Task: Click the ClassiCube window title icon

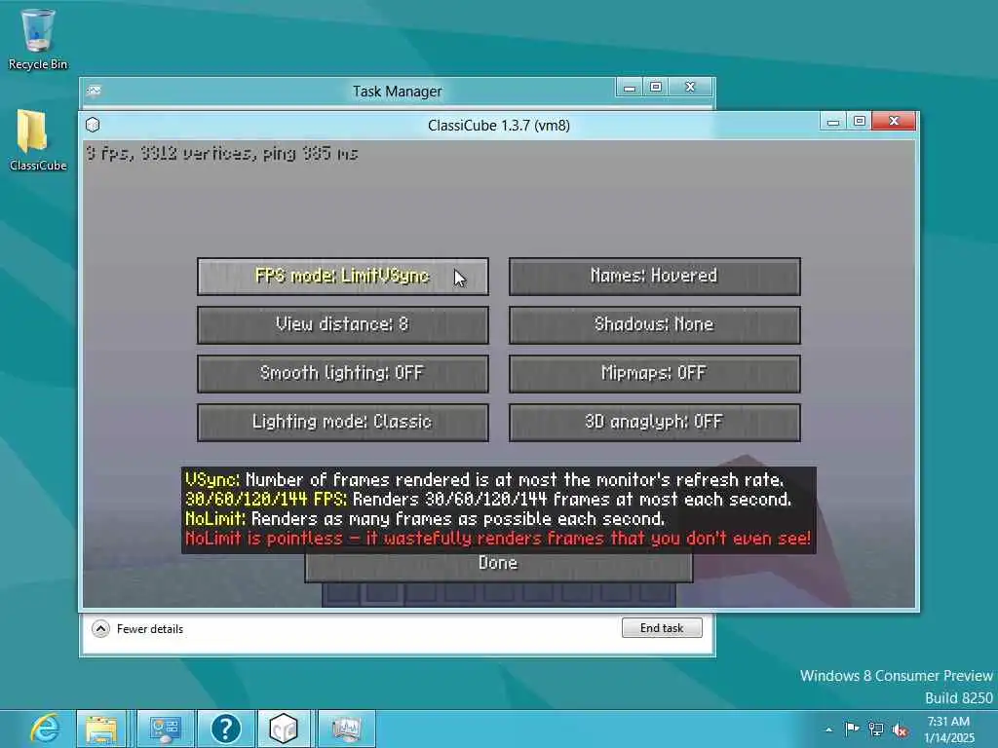Action: 93,125
